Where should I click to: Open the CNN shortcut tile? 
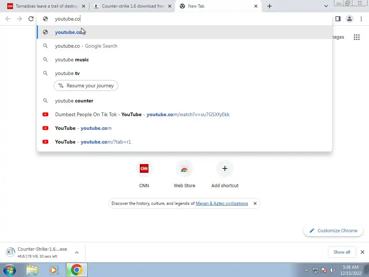[144, 174]
